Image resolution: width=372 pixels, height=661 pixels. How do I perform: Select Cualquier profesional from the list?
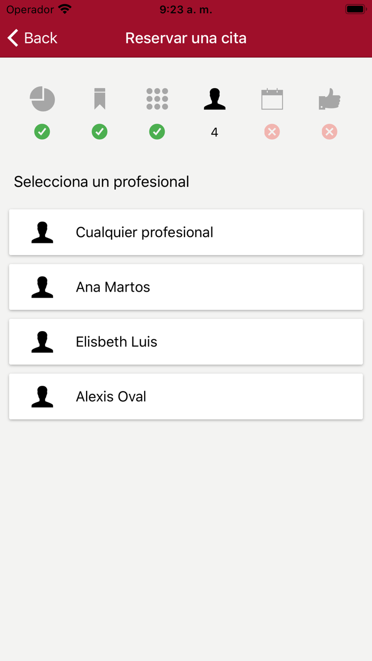pyautogui.click(x=185, y=232)
